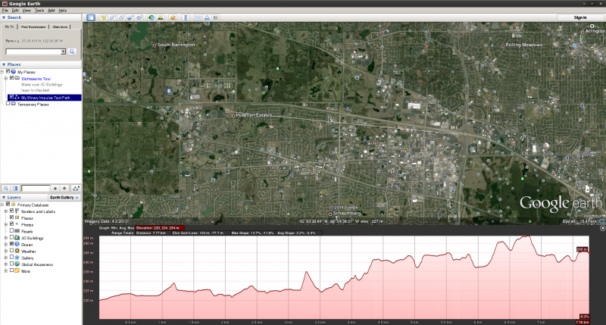The height and width of the screenshot is (325, 606).
Task: Click the Hoffman Estates placemark on the map
Action: click(x=233, y=116)
